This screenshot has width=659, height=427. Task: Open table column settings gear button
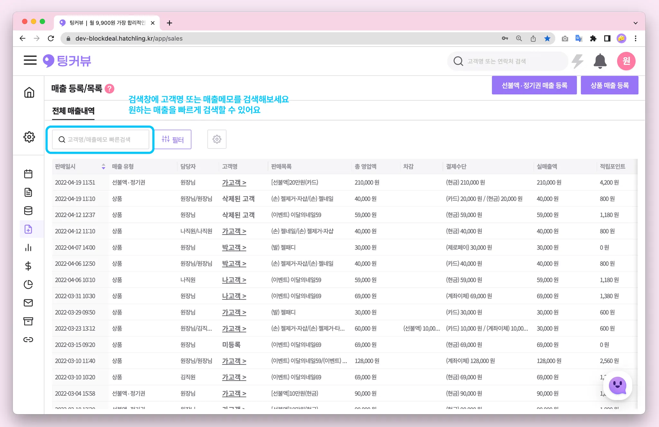point(217,139)
